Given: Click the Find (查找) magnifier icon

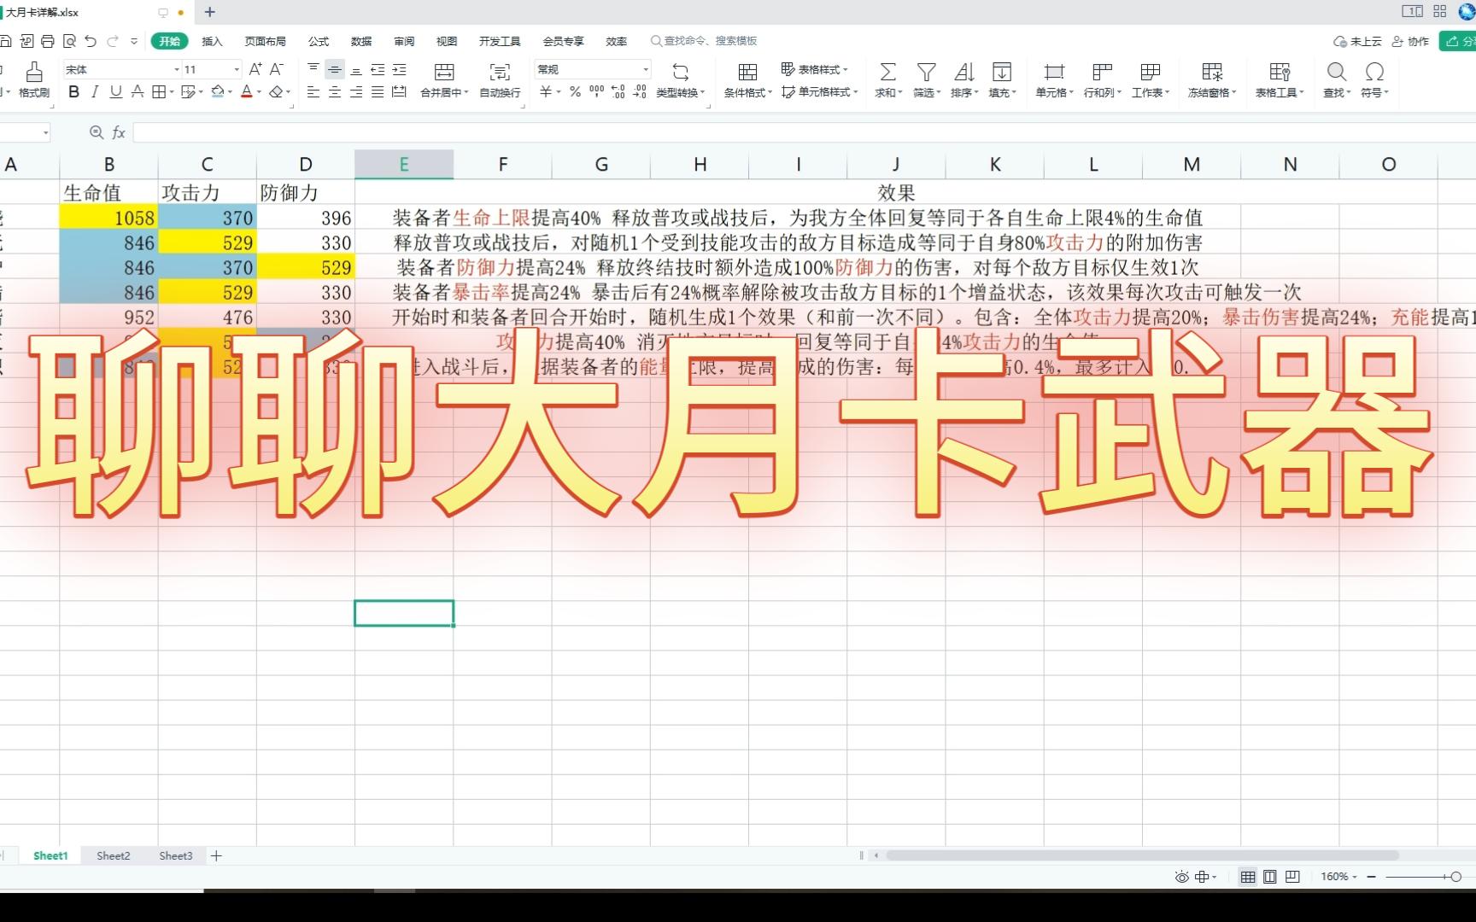Looking at the screenshot, I should (1337, 71).
